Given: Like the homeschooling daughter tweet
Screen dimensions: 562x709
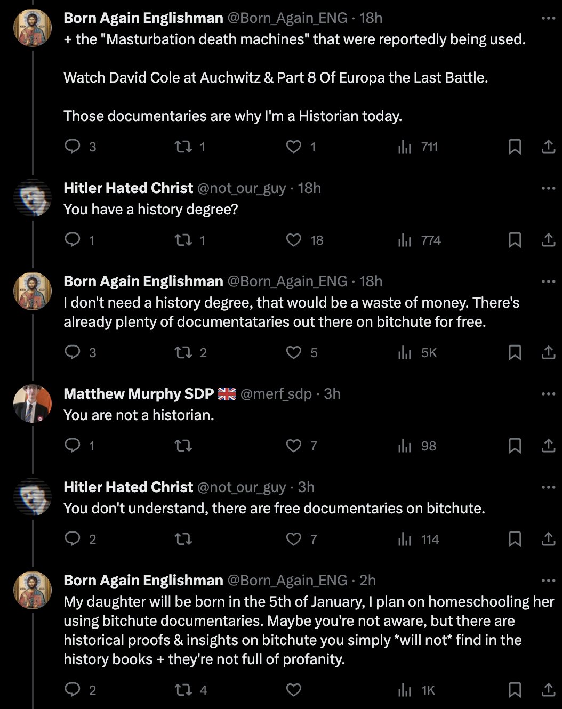Looking at the screenshot, I should click(294, 690).
